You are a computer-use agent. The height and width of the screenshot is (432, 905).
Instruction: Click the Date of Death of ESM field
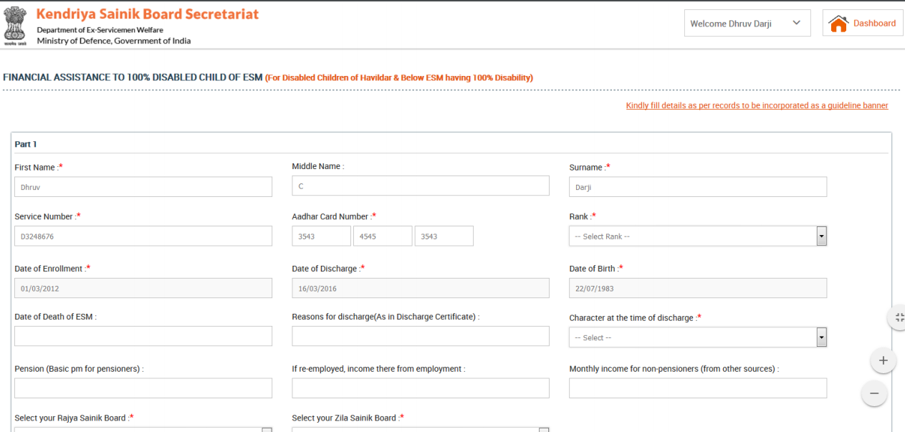click(x=143, y=335)
